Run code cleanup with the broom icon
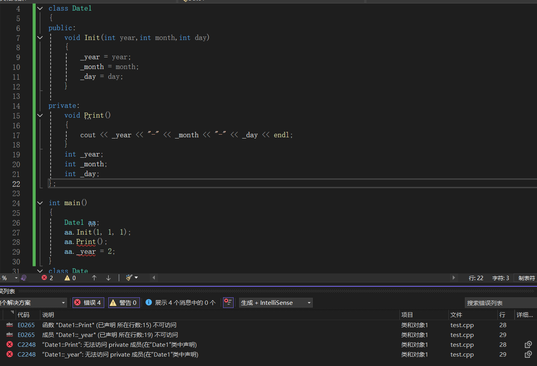The height and width of the screenshot is (366, 537). pyautogui.click(x=129, y=278)
